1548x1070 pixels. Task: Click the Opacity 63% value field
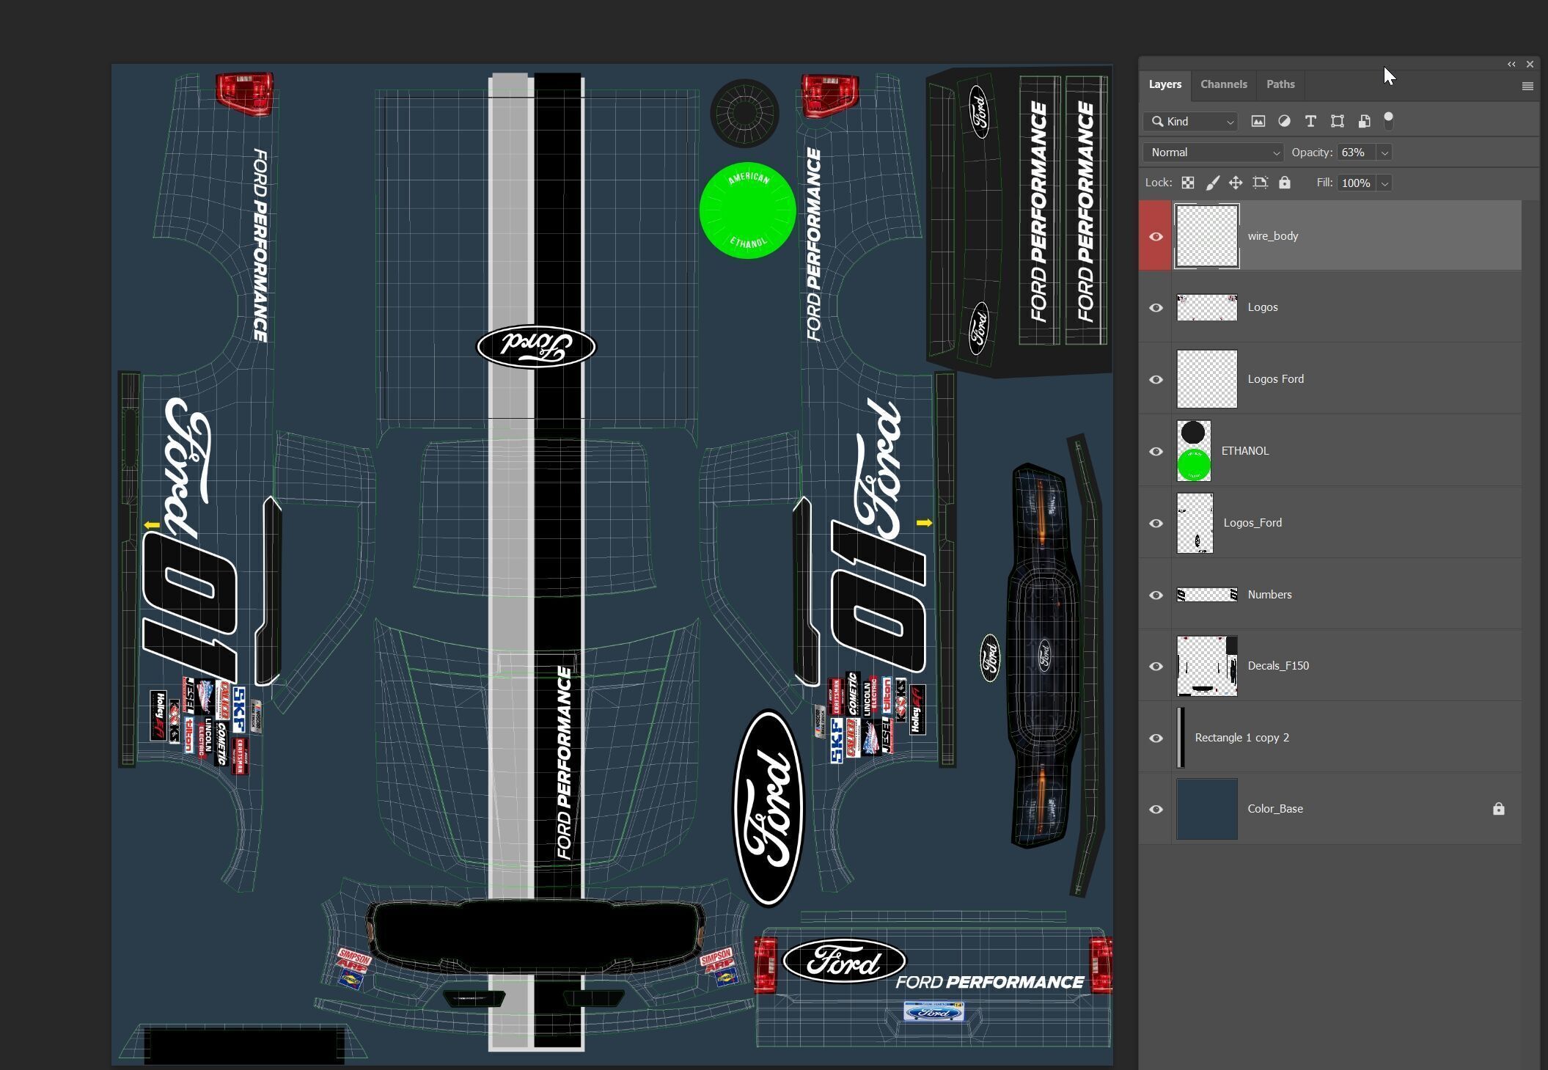(x=1357, y=153)
